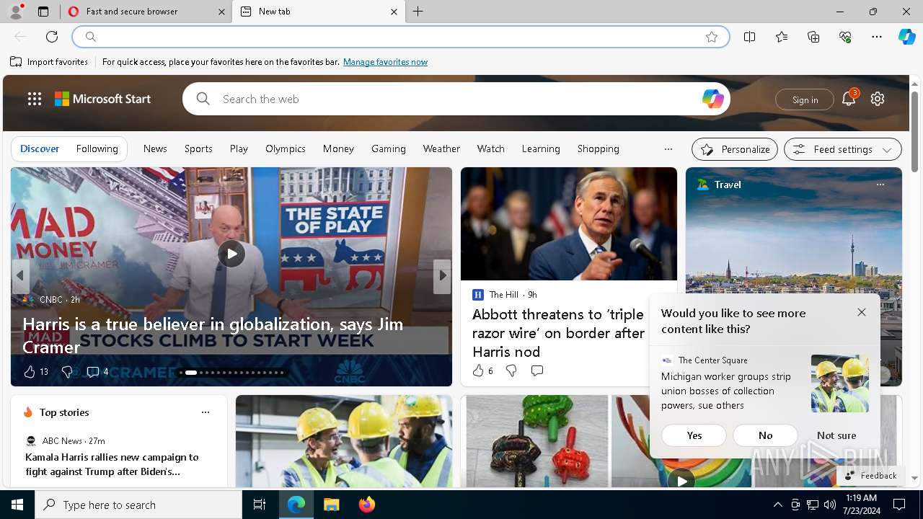Open Collections icon in toolbar
The width and height of the screenshot is (923, 519).
coord(813,37)
